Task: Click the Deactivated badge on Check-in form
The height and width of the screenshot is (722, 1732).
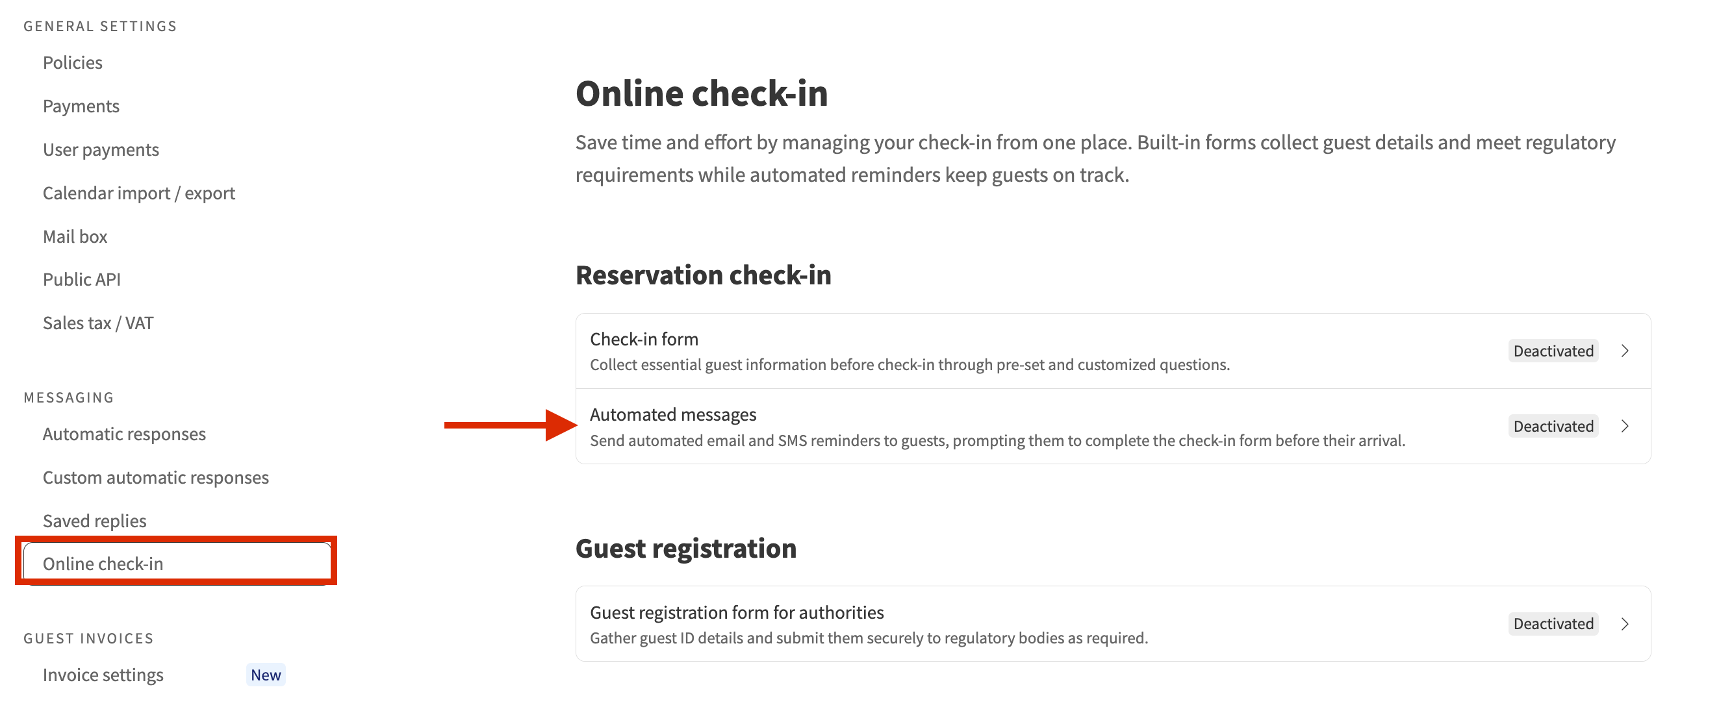Action: pos(1553,351)
